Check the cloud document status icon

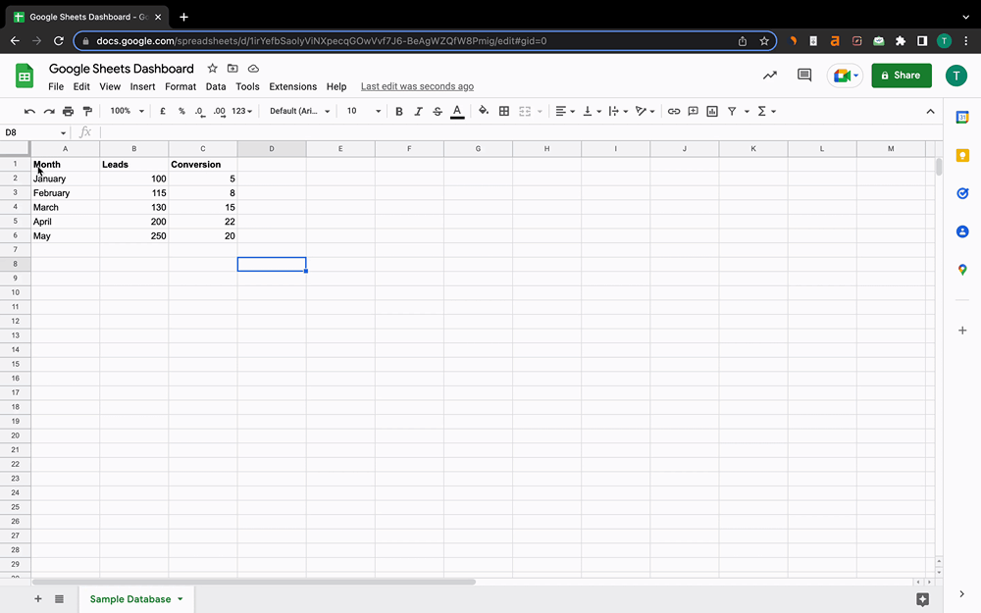click(x=253, y=69)
